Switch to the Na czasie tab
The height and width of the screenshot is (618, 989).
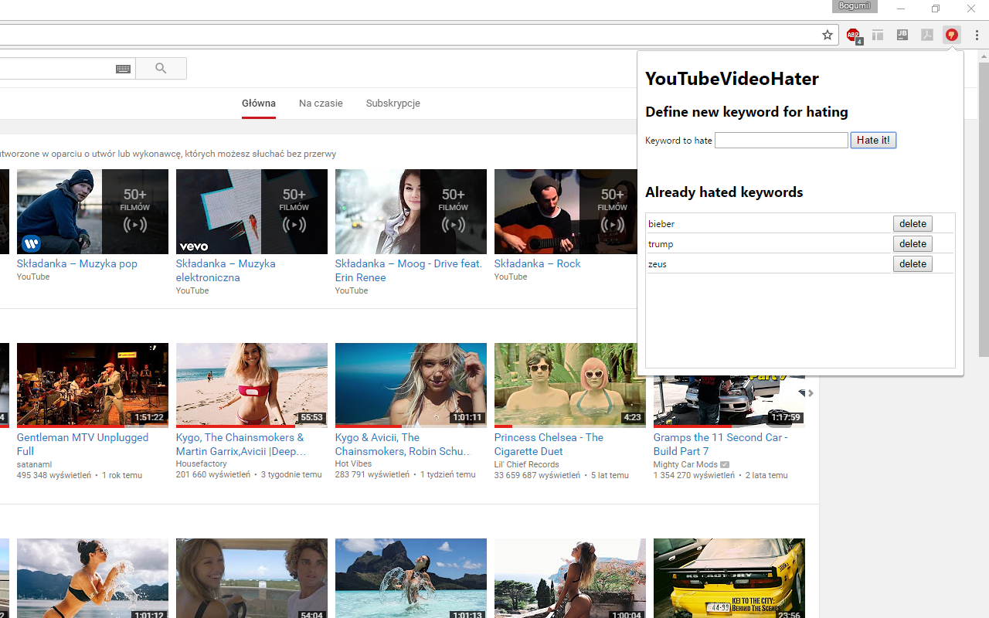(x=321, y=104)
